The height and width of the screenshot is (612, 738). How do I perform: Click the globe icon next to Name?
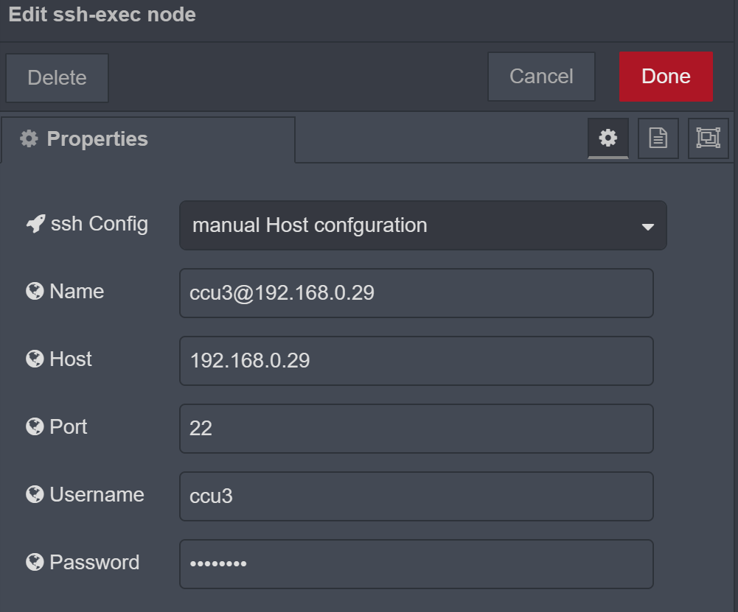pyautogui.click(x=34, y=290)
